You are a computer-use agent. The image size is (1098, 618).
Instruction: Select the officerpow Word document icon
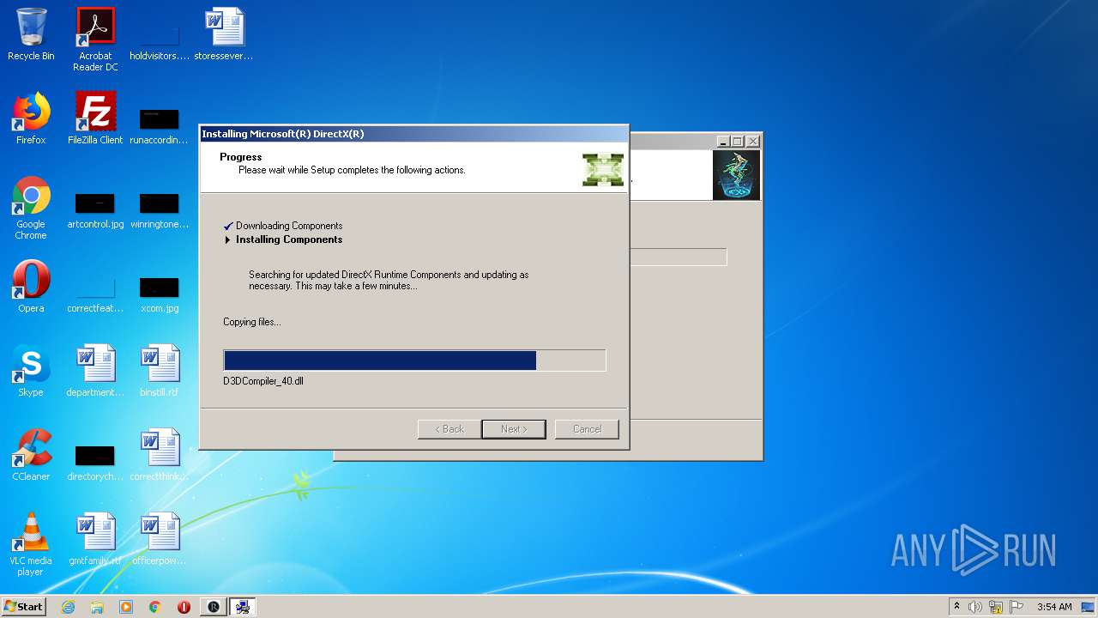160,539
